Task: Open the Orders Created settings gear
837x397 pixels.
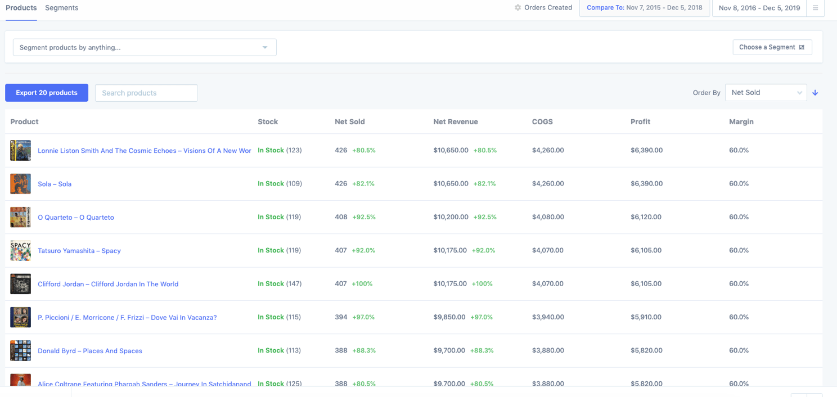Action: coord(517,7)
